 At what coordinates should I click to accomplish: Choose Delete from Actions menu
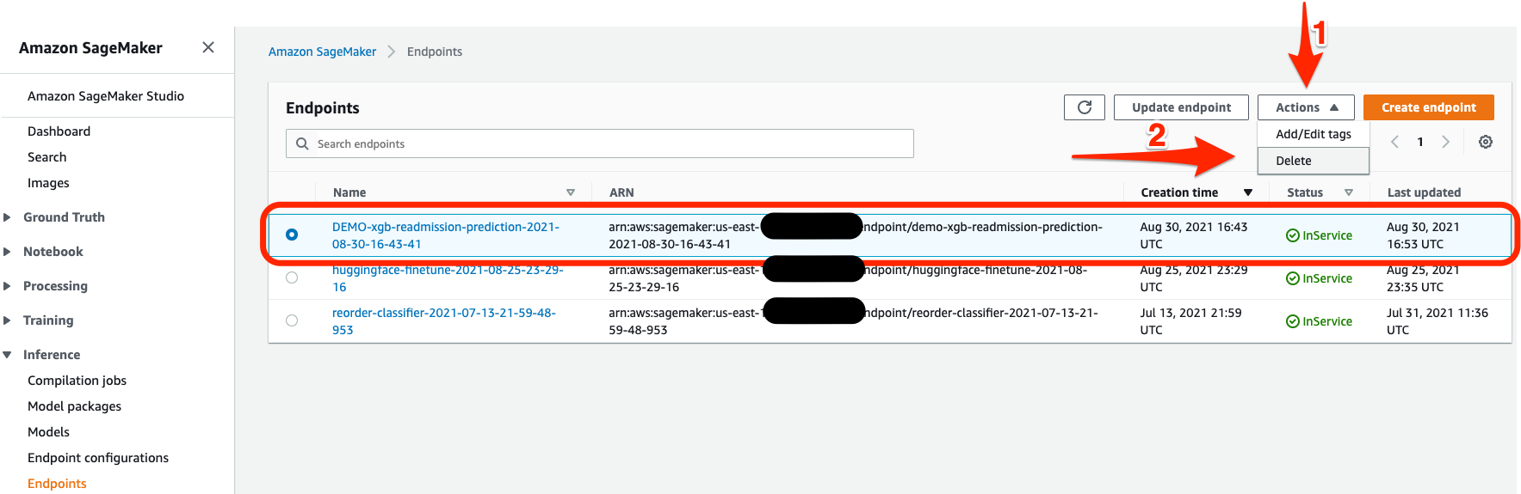1313,161
